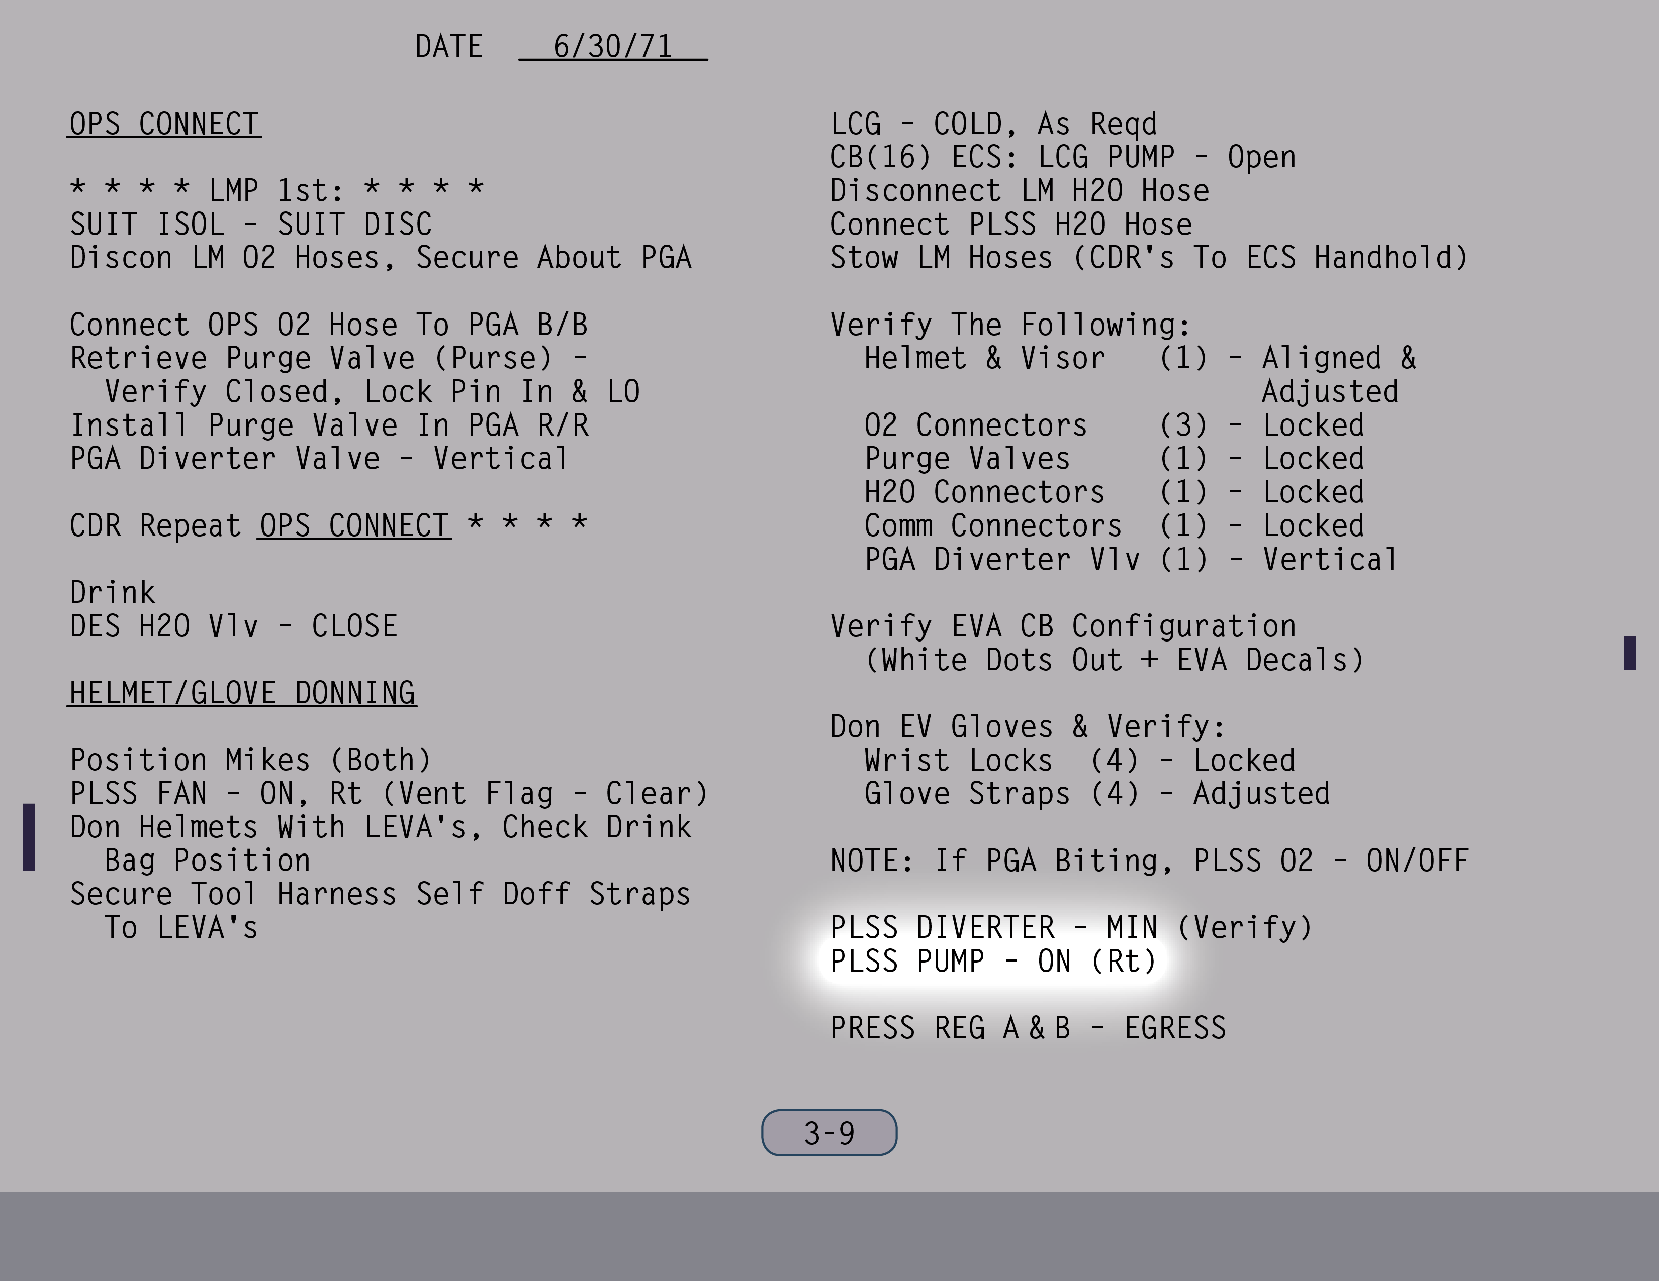1659x1281 pixels.
Task: Click the LCG - COLD, As Reqd line
Action: (993, 124)
